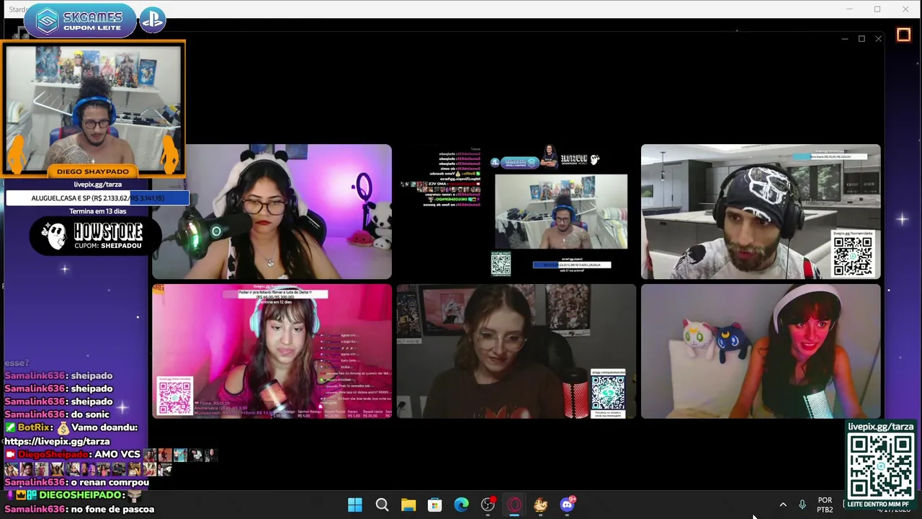Open the Windows Start menu
Viewport: 922px width, 519px height.
355,505
